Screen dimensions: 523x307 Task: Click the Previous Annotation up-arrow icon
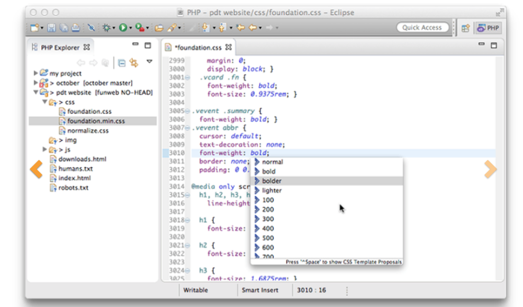222,28
